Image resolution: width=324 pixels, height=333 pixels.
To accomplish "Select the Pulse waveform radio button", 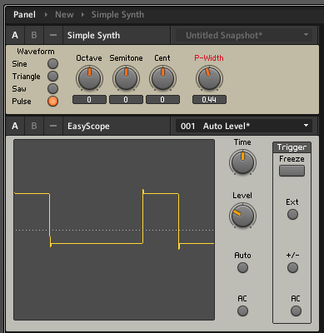I will (x=52, y=102).
